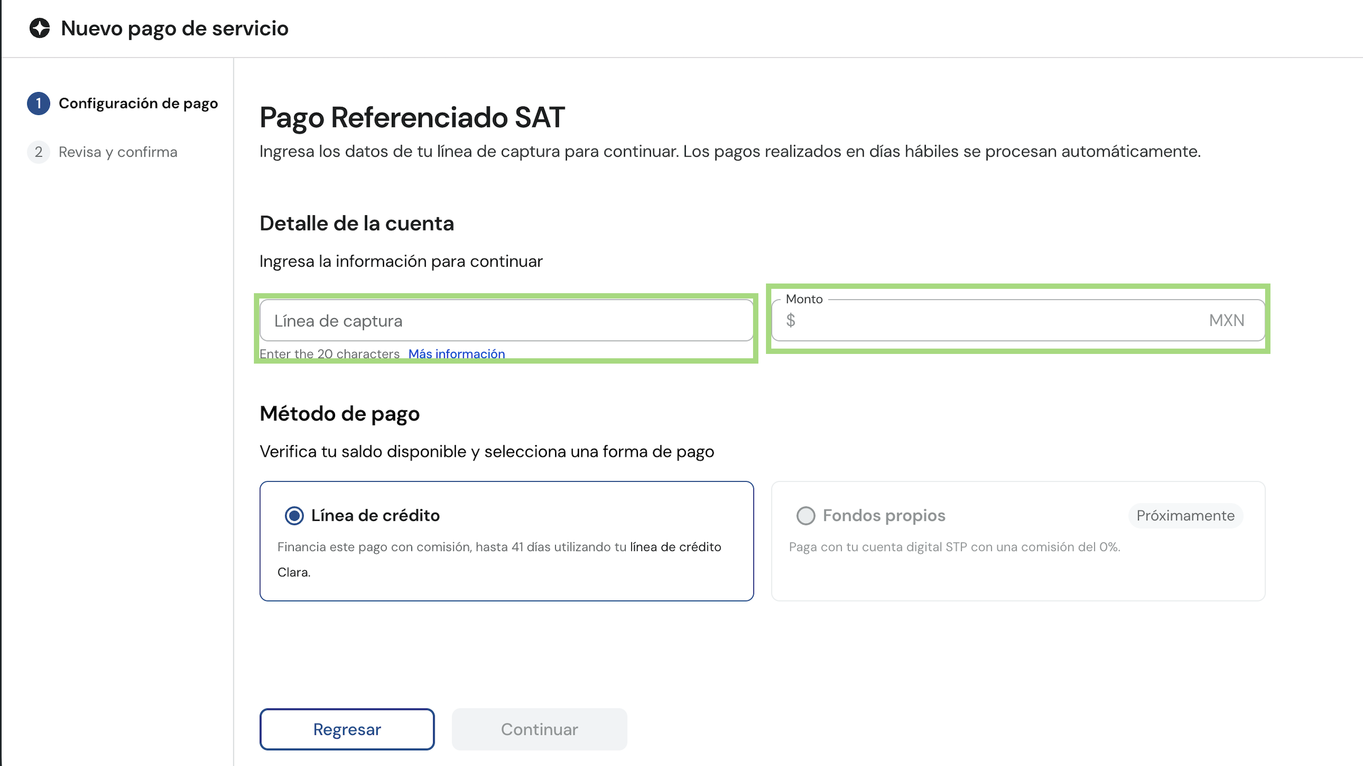Click the Método de pago section heading

coord(339,414)
